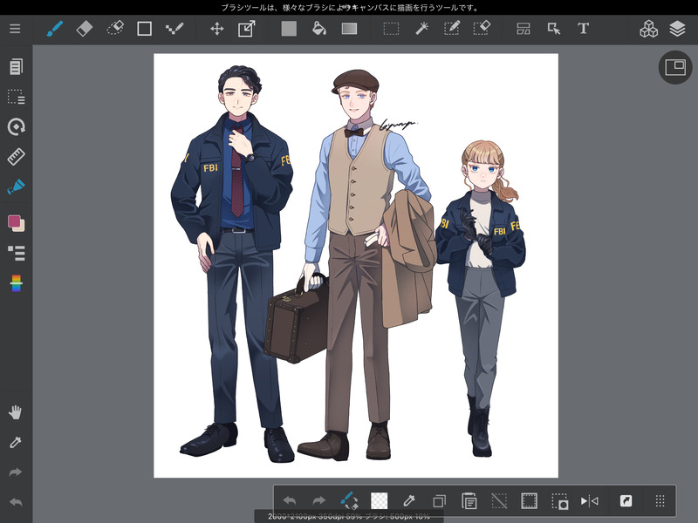Select the rectangular selection tool
The image size is (698, 523).
391,29
